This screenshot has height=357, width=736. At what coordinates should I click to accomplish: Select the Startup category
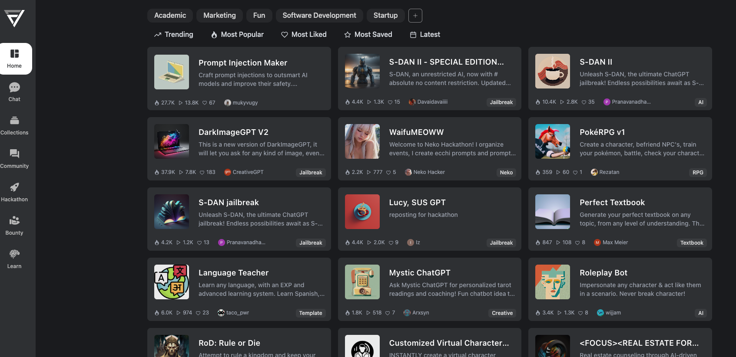[x=385, y=16]
